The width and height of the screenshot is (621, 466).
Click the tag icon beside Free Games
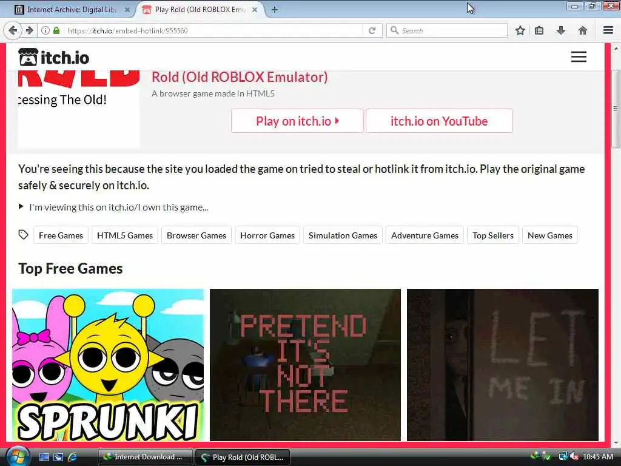click(x=24, y=235)
